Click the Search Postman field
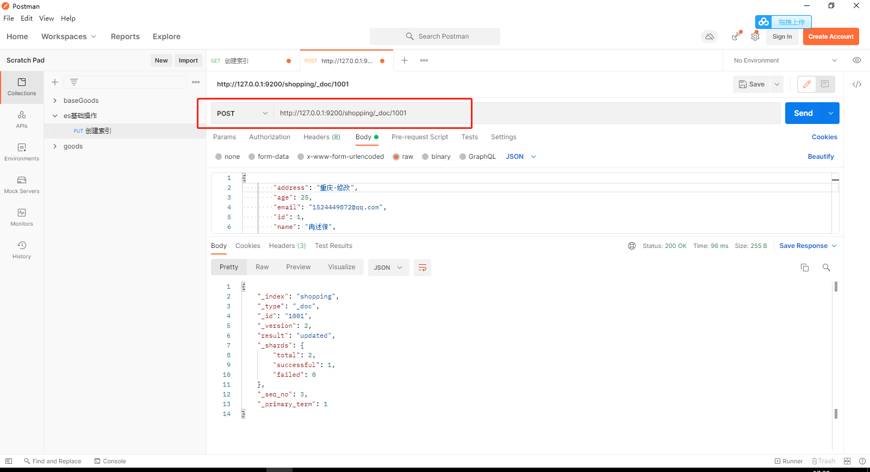 click(435, 36)
